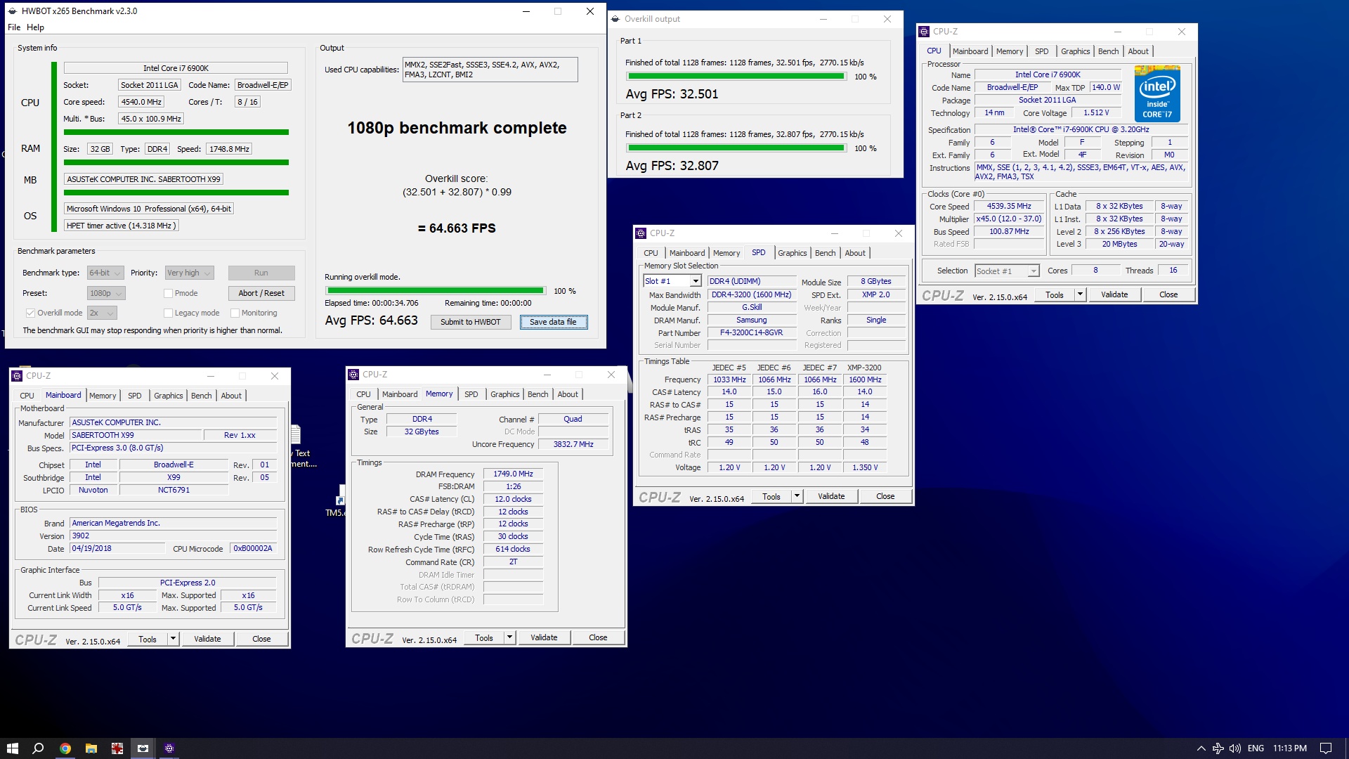Viewport: 1349px width, 759px height.
Task: Click the 64.663 FPS result text
Action: [x=457, y=228]
